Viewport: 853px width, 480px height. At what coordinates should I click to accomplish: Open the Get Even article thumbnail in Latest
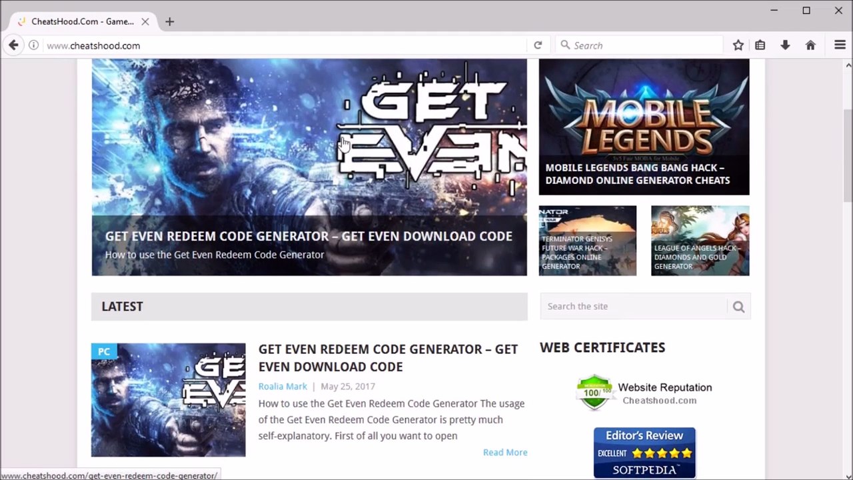click(x=169, y=400)
